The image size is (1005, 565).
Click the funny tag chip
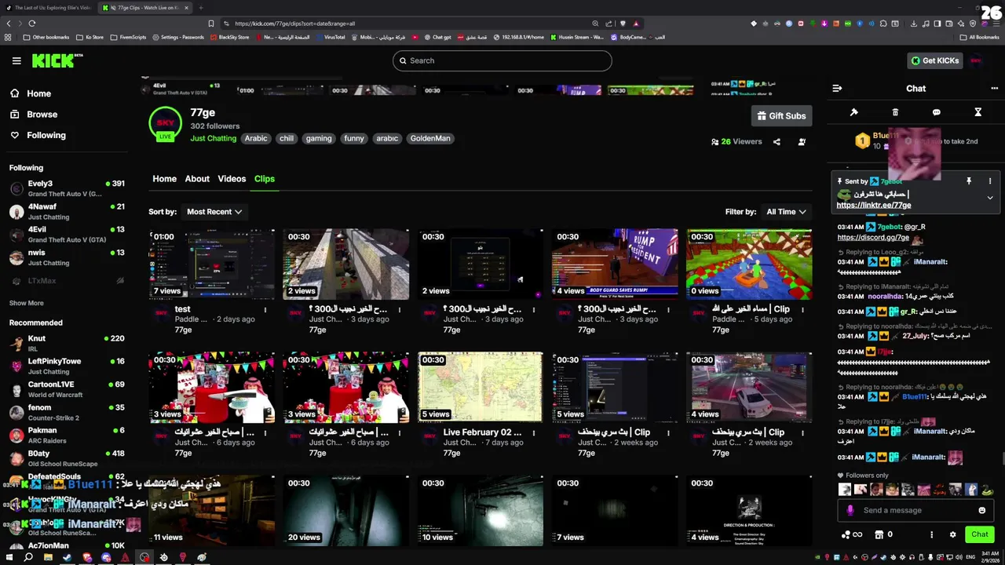pos(354,138)
